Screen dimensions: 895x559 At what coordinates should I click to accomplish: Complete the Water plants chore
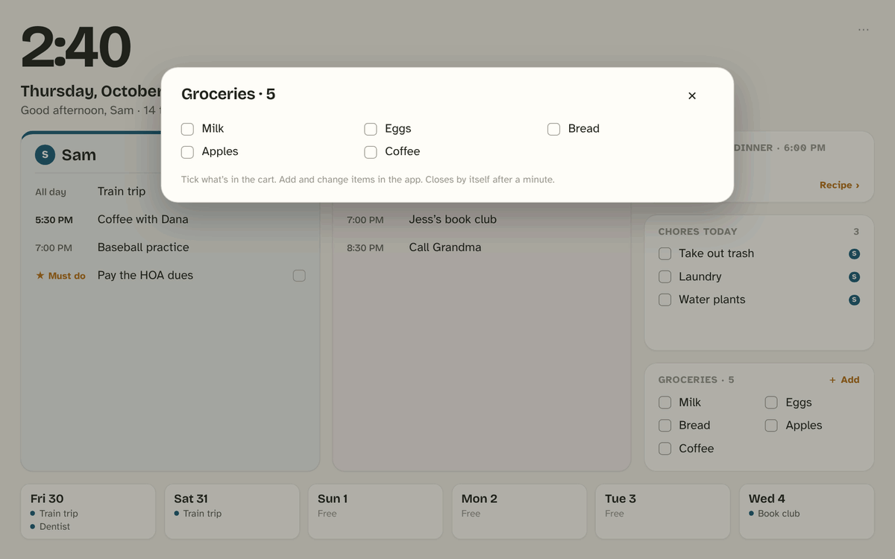tap(665, 300)
